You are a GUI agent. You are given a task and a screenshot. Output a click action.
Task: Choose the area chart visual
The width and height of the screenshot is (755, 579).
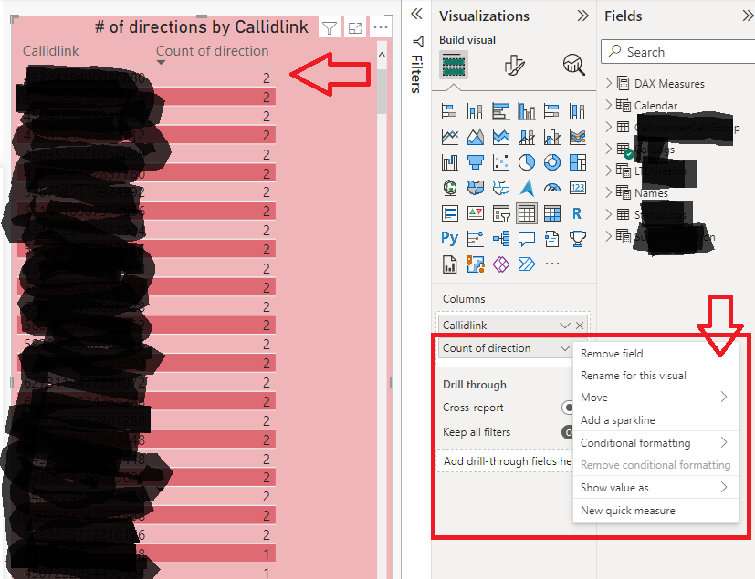476,137
